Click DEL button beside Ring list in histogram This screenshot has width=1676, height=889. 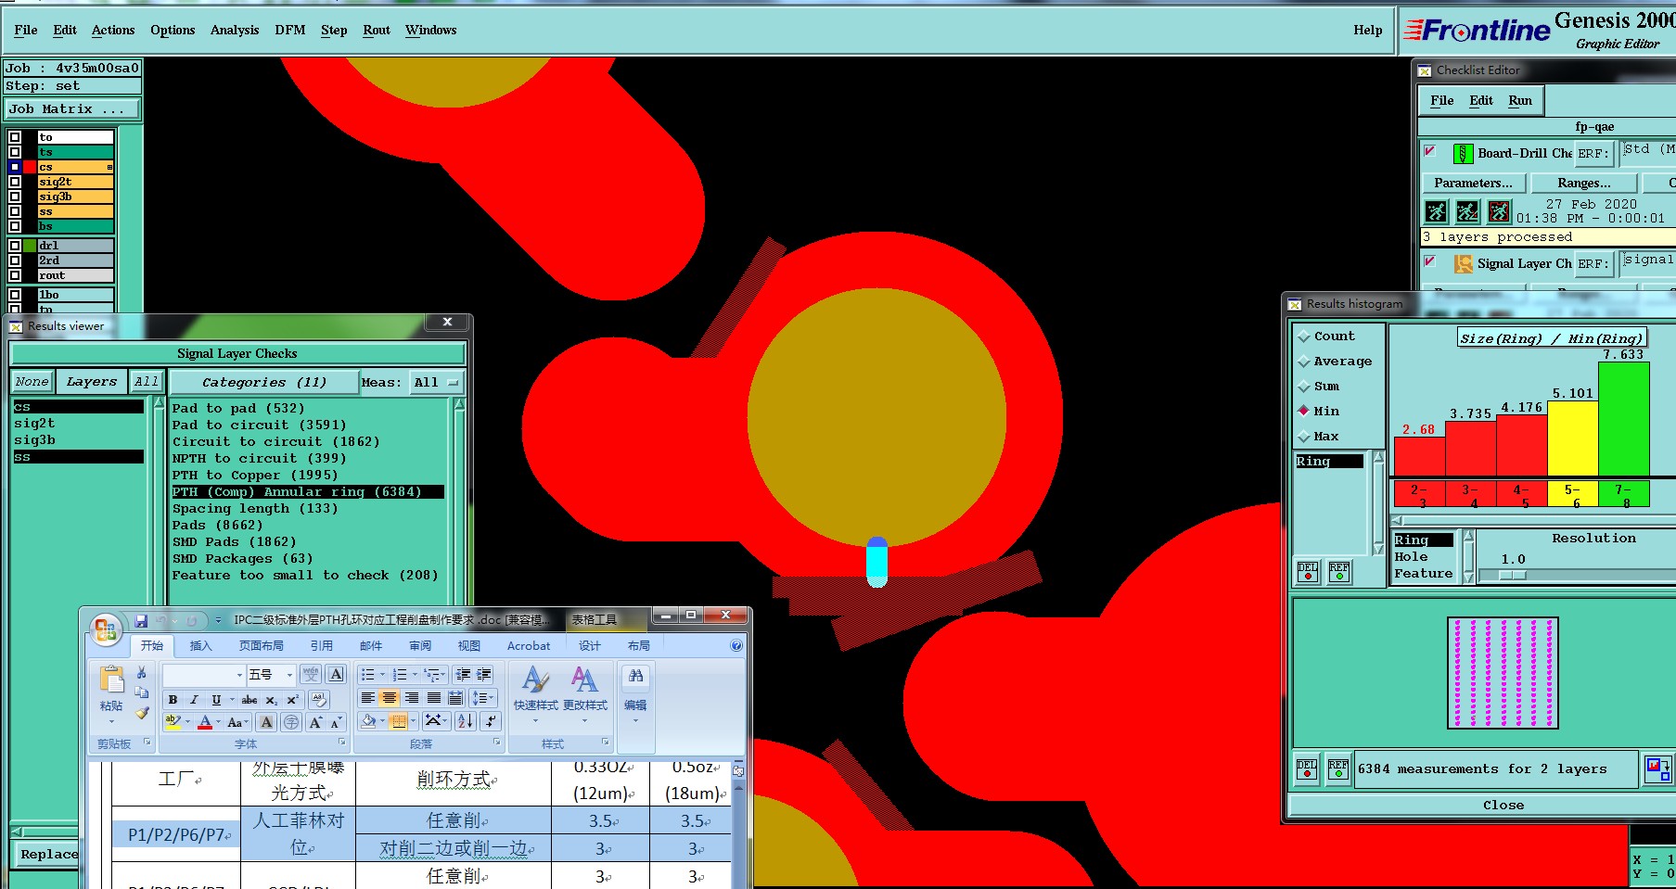pyautogui.click(x=1308, y=572)
